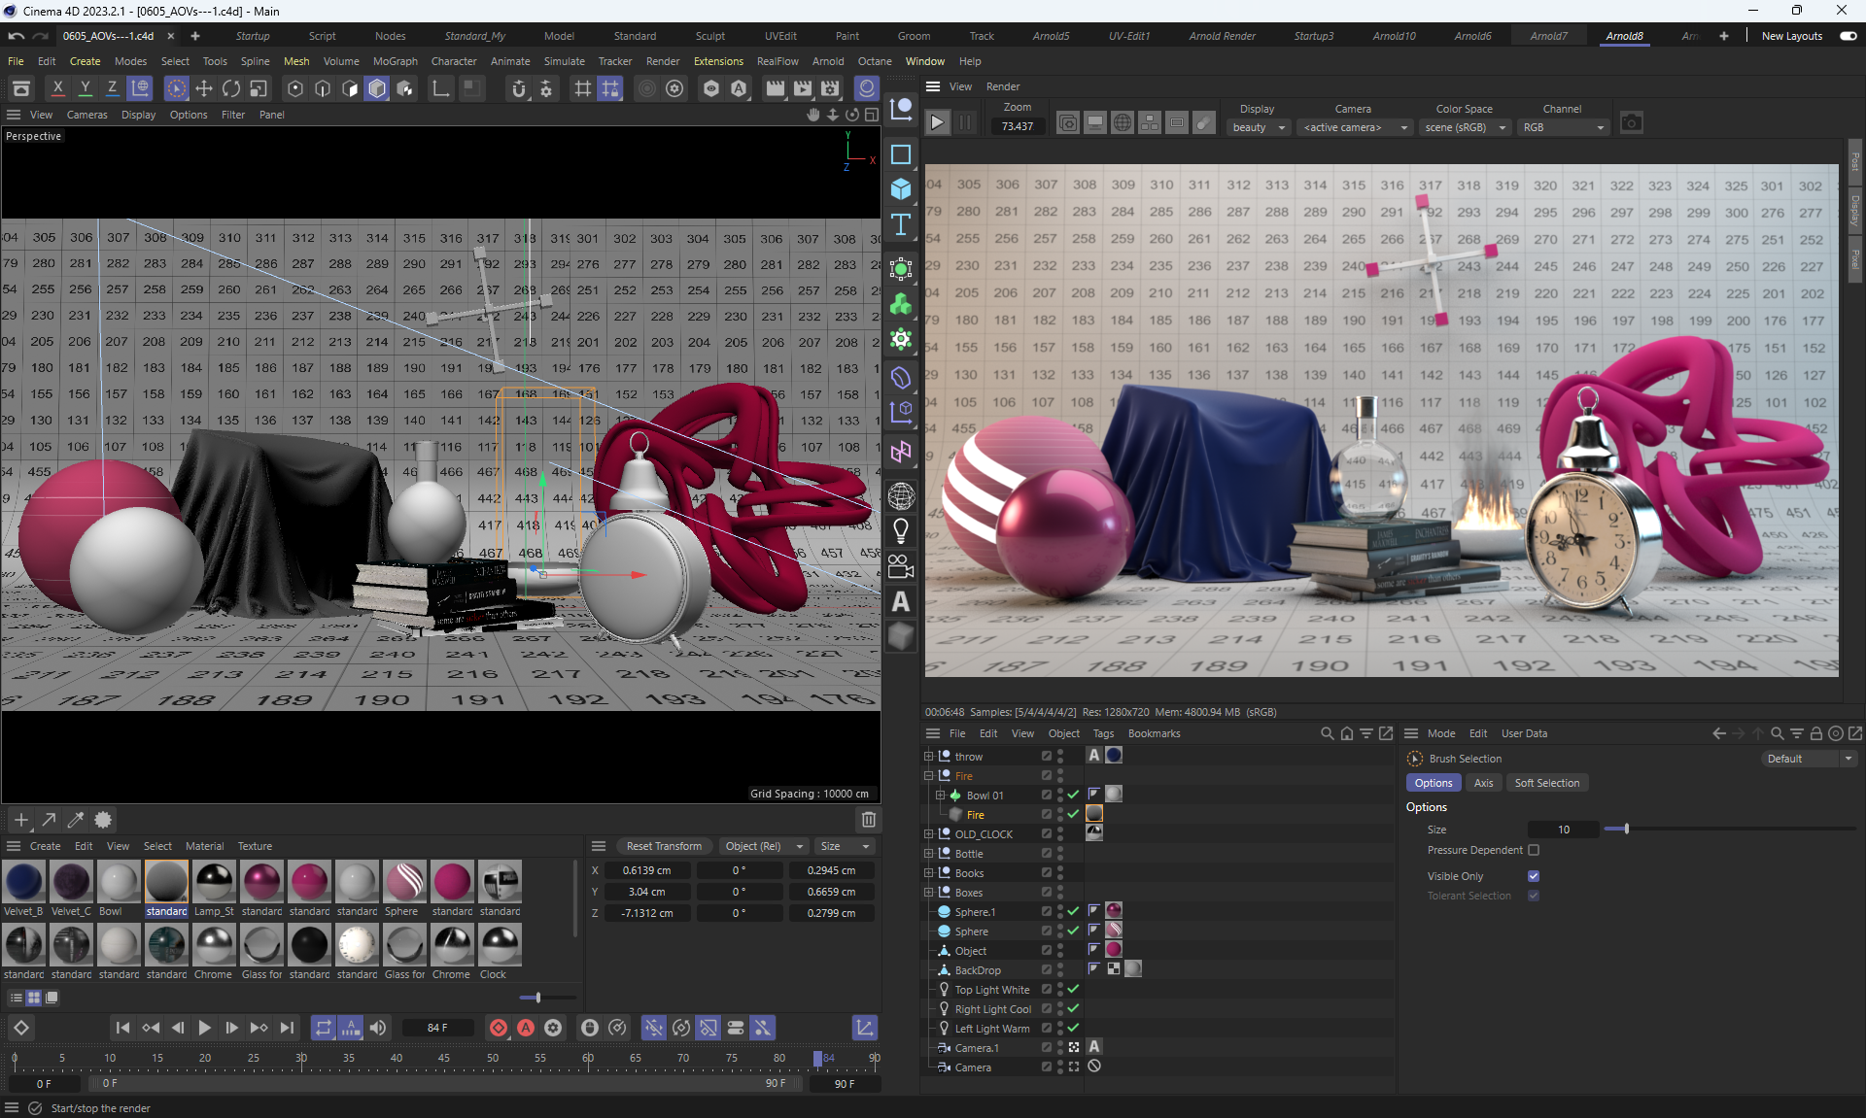Uncheck the Visible Only option

click(x=1534, y=876)
